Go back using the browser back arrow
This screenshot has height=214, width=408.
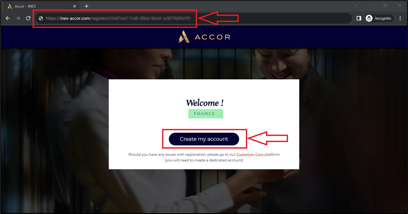(x=8, y=18)
